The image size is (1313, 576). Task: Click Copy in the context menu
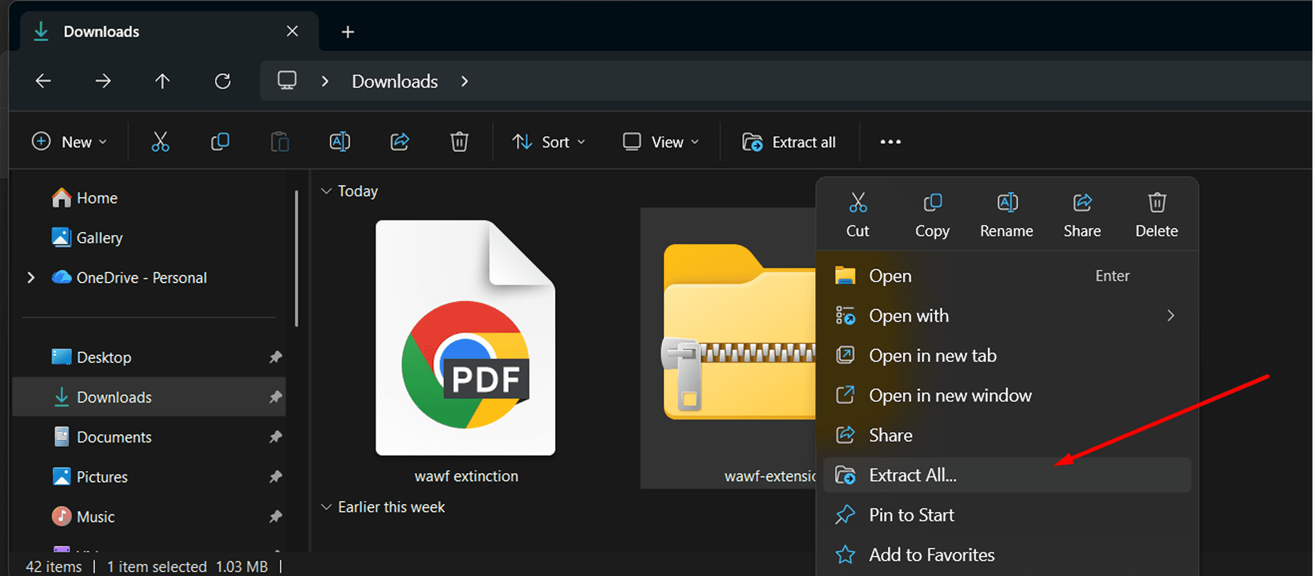(x=932, y=215)
